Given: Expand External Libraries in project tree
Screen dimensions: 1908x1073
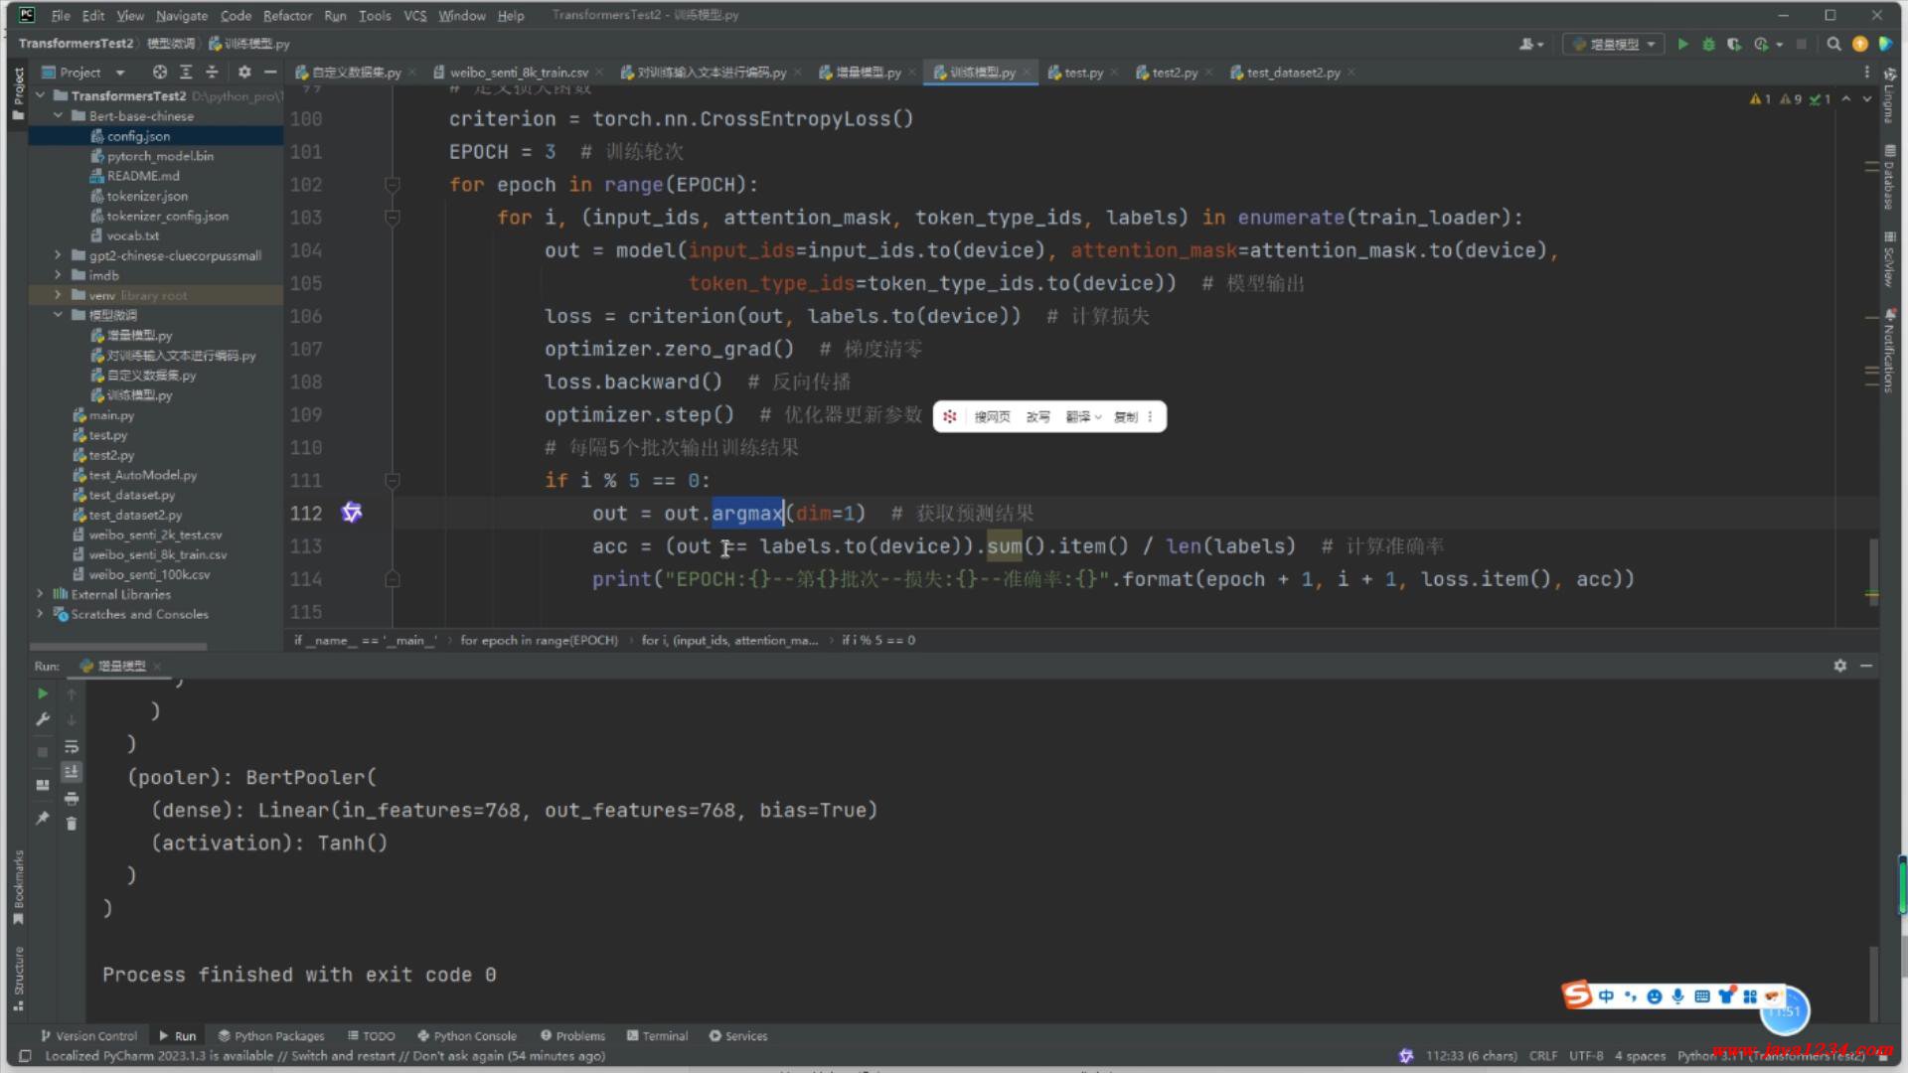Looking at the screenshot, I should 40,594.
